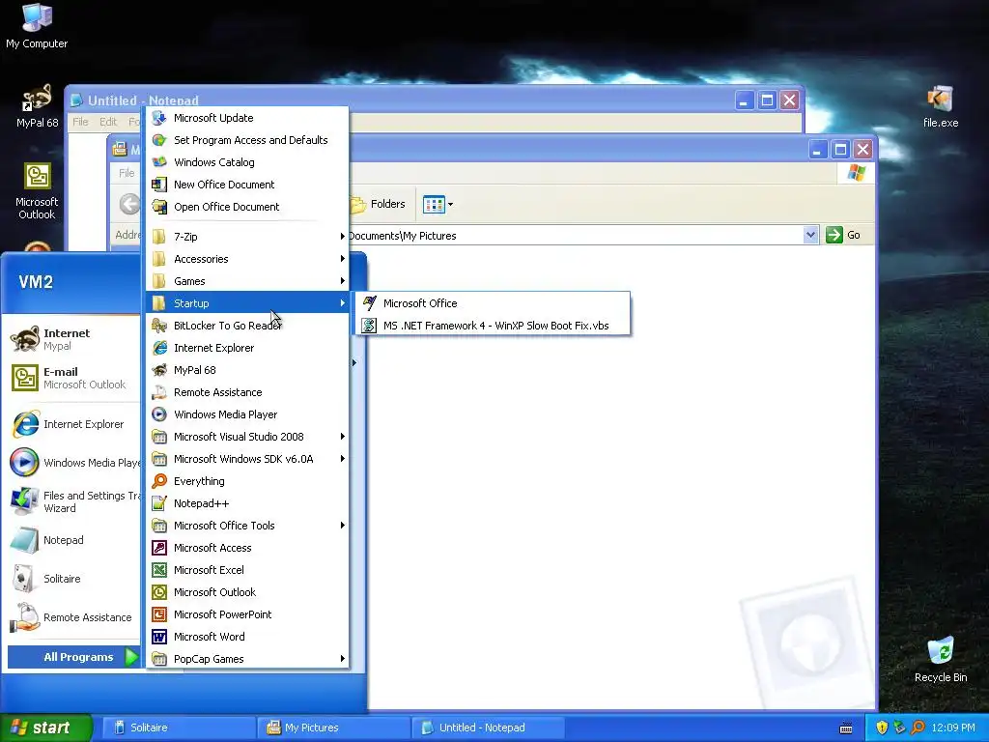This screenshot has width=989, height=742.
Task: Launch the Everything search program
Action: (247, 481)
